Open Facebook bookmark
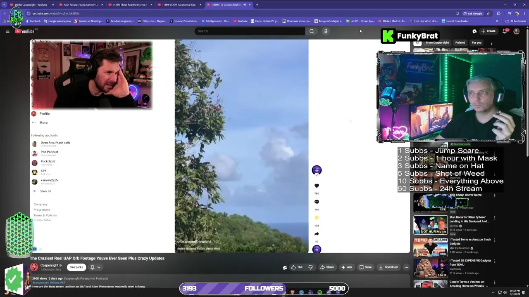The width and height of the screenshot is (529, 297). tap(33, 21)
